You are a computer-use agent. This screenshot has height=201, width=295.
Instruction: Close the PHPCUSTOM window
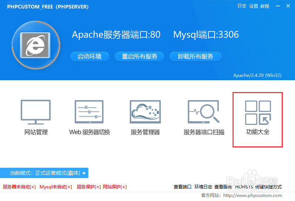(x=288, y=6)
